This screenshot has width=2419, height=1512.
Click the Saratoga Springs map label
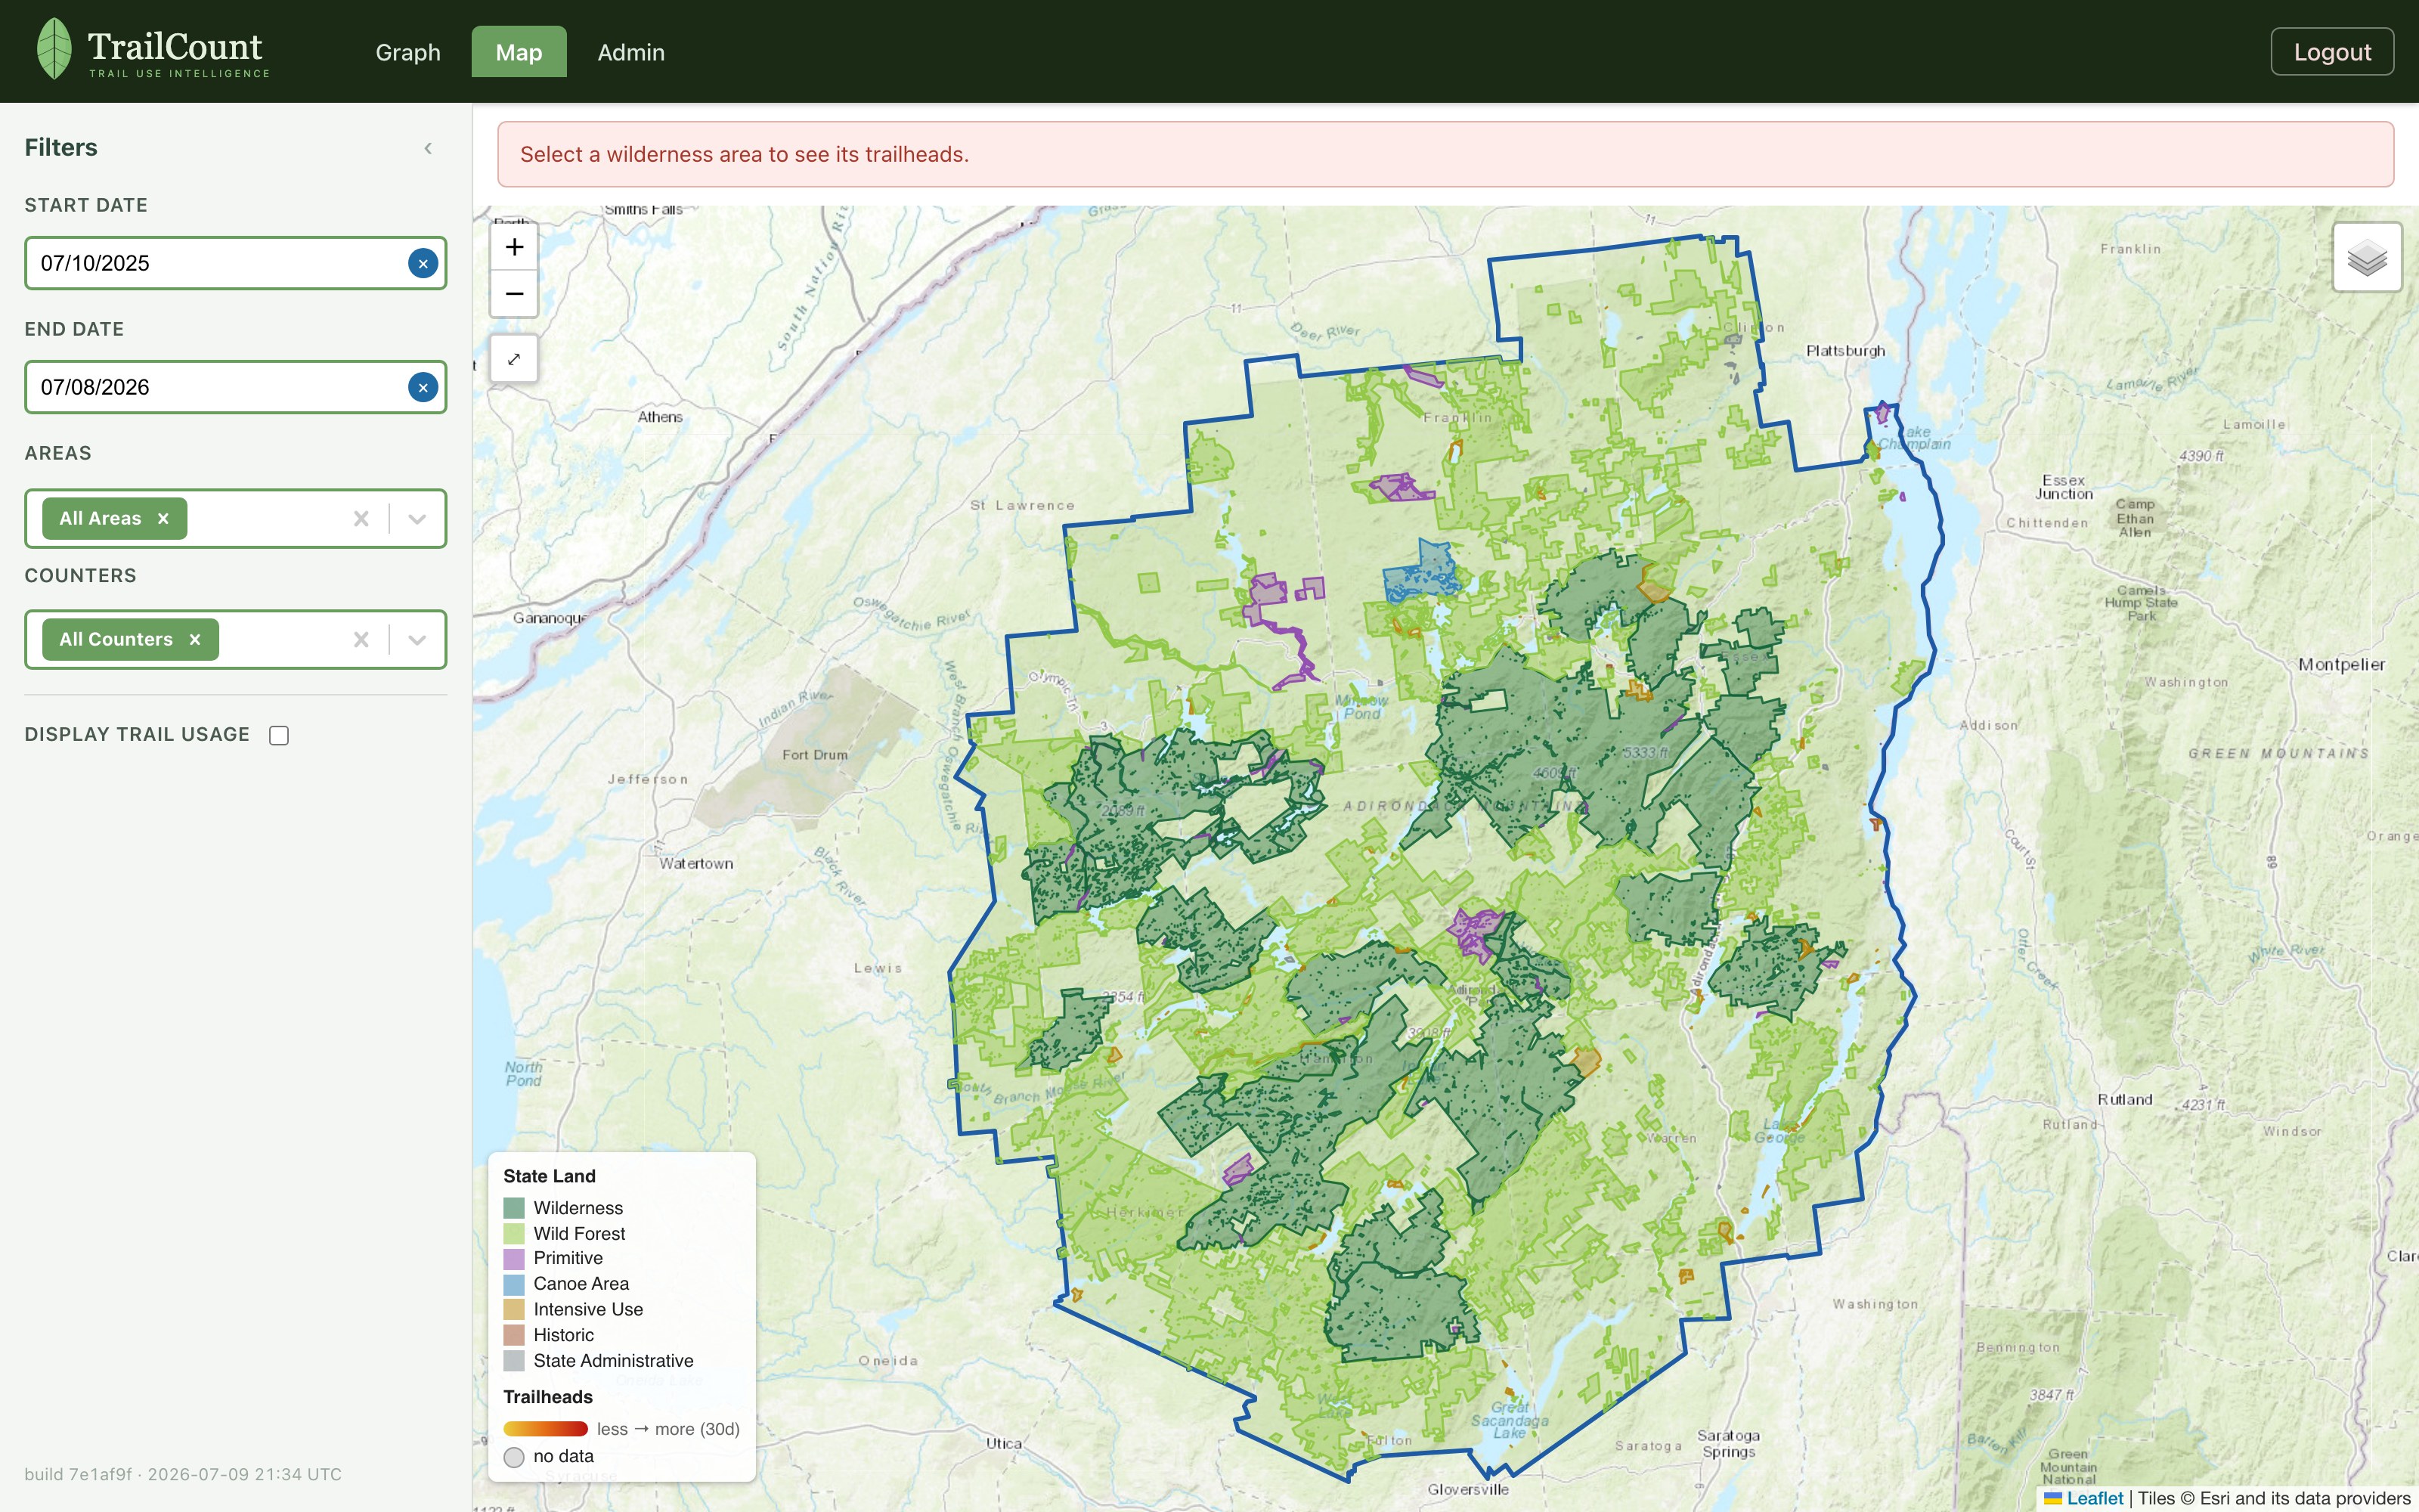coord(1728,1443)
